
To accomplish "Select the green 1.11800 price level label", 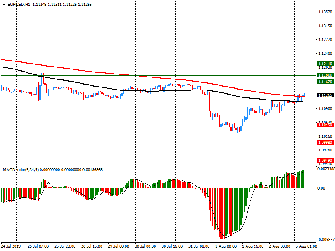I will (x=325, y=75).
